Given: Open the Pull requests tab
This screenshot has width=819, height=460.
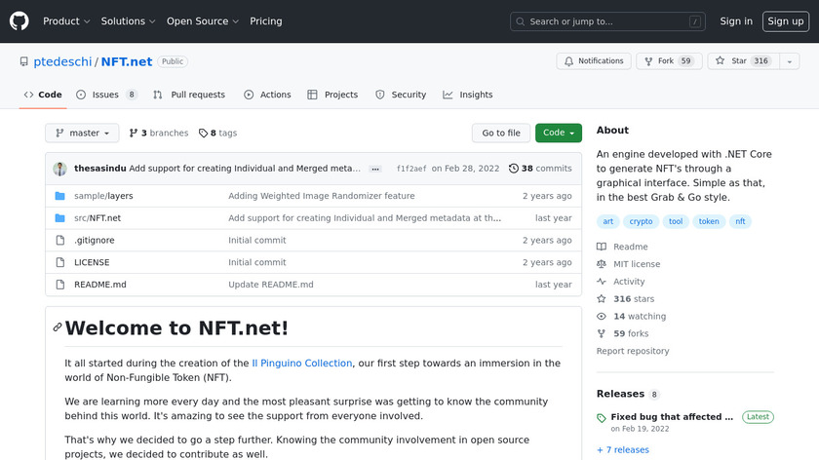Looking at the screenshot, I should click(x=189, y=95).
